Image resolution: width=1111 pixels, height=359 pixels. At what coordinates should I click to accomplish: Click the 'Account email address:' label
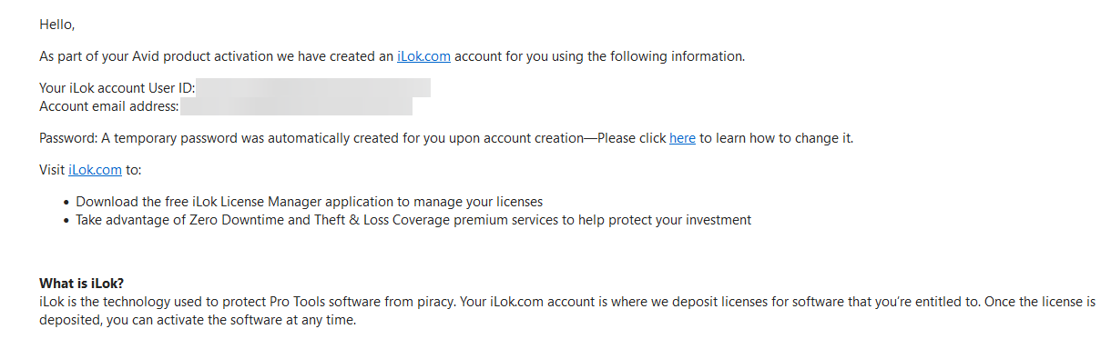pos(109,106)
